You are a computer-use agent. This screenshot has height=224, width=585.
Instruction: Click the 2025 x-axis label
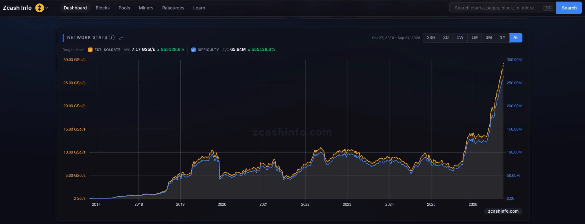point(431,204)
